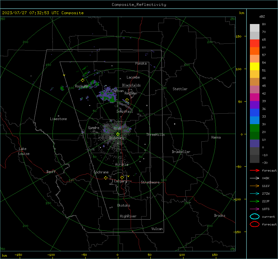Click the white 04DK arrow icon
This screenshot has width=278, height=259.
255,178
